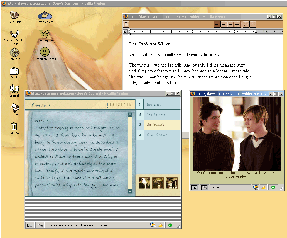
Task: Open the Trash Can icon
Action: pos(14,126)
